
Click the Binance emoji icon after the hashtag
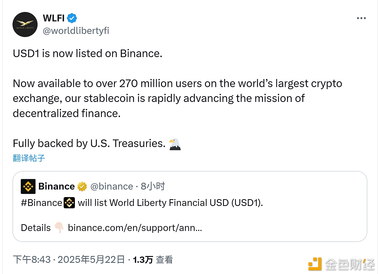69,203
